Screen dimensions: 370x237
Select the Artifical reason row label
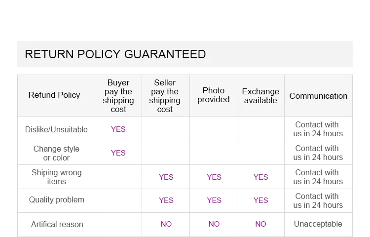pos(57,224)
